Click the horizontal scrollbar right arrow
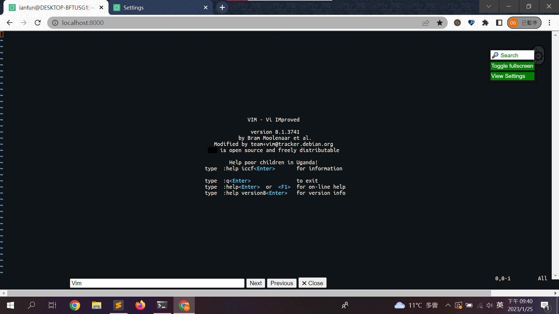 (556, 293)
